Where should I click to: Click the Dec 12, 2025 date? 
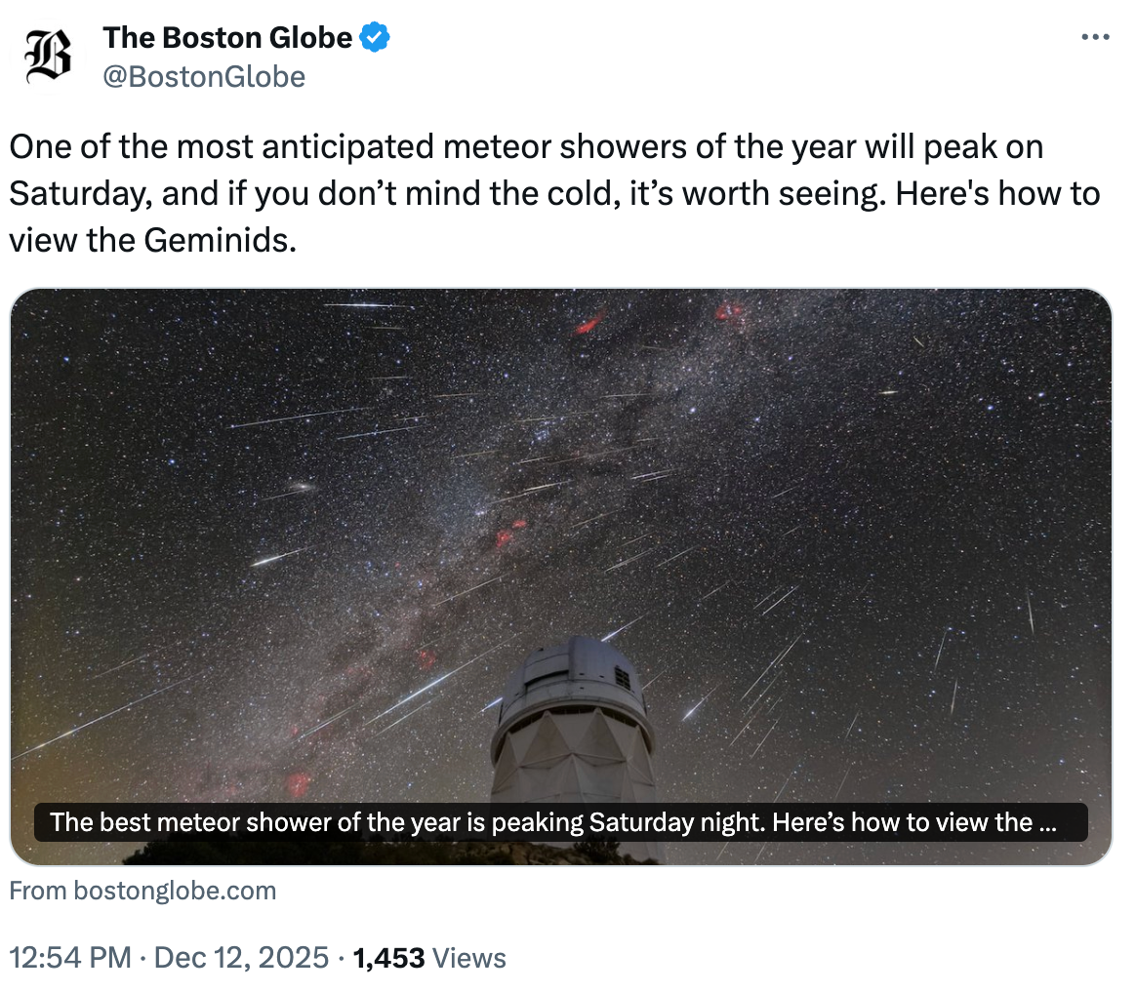[241, 958]
